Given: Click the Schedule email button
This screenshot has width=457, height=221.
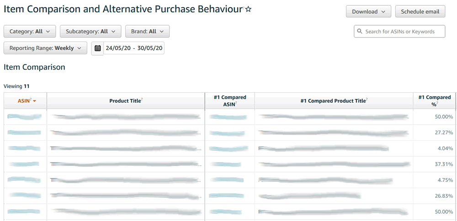Looking at the screenshot, I should 420,12.
